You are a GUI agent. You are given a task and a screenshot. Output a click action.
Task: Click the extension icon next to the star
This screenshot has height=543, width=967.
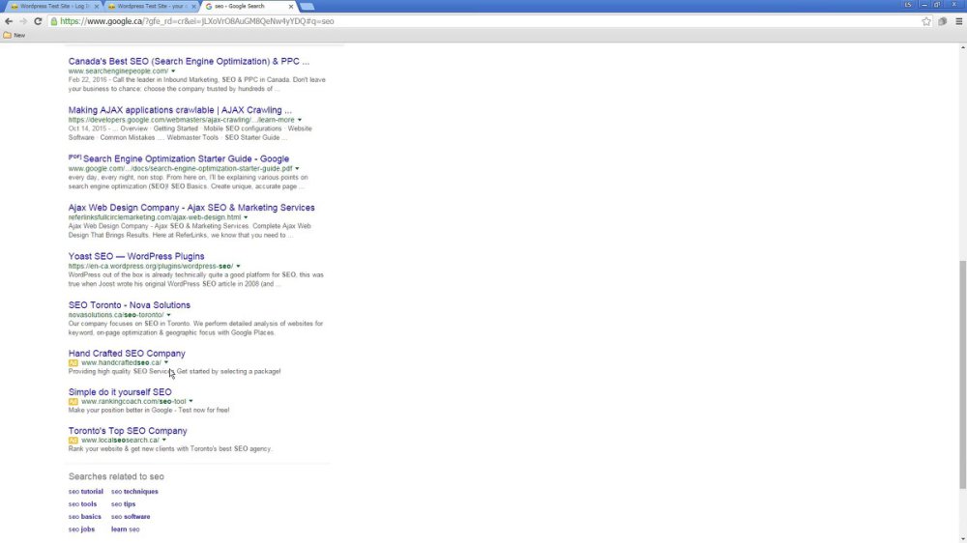click(x=942, y=21)
